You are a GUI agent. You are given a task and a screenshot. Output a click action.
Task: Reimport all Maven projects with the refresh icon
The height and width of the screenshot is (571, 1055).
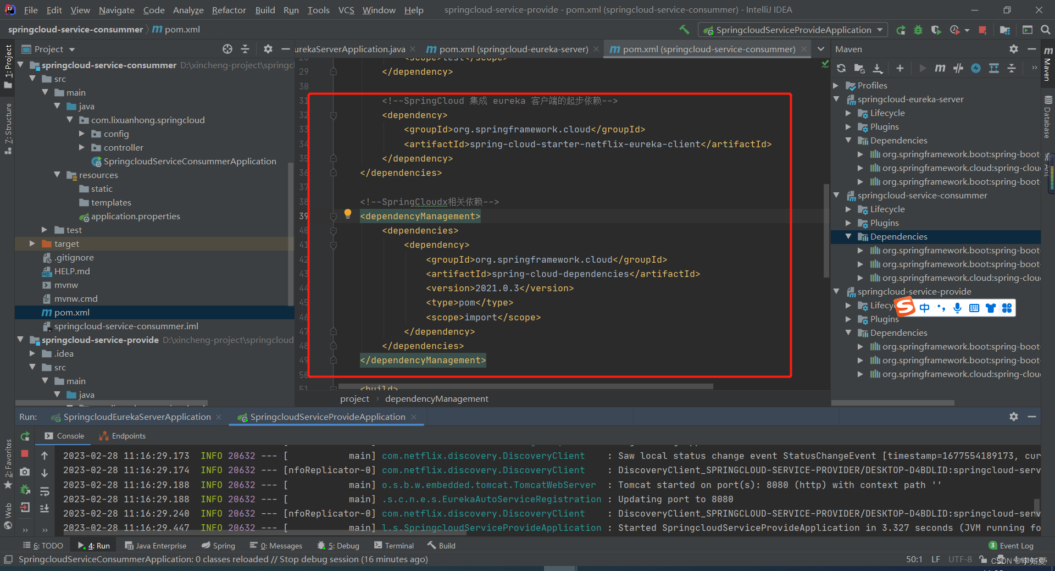pyautogui.click(x=841, y=68)
